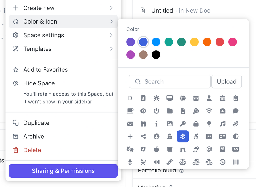Choose the bug icon from the grid
Image resolution: width=256 pixels, height=187 pixels.
pos(156,98)
